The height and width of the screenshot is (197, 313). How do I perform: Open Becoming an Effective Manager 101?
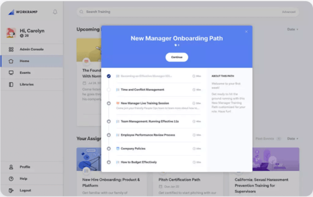[x=146, y=76]
